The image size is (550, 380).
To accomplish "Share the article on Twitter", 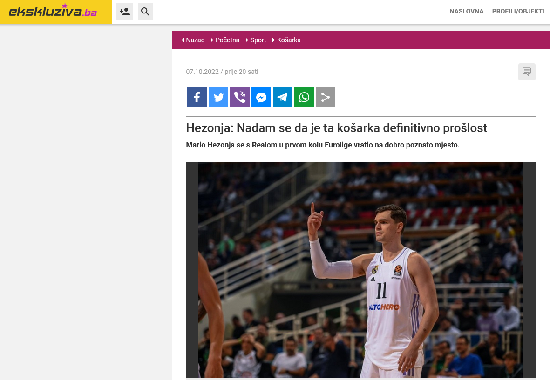I will pos(218,97).
